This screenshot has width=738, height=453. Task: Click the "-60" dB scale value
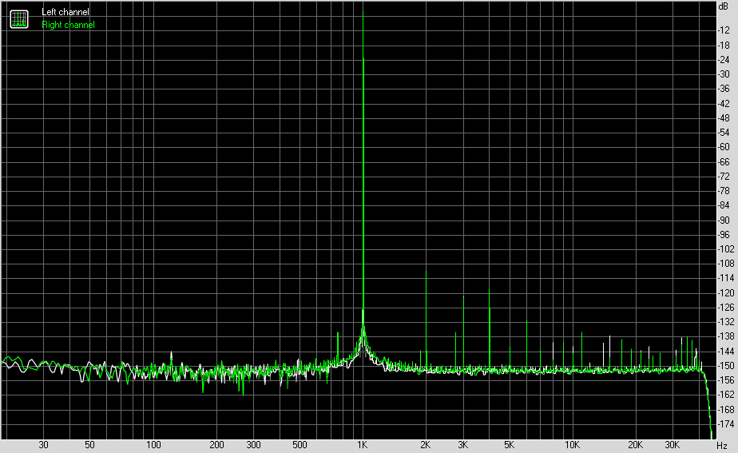click(724, 147)
